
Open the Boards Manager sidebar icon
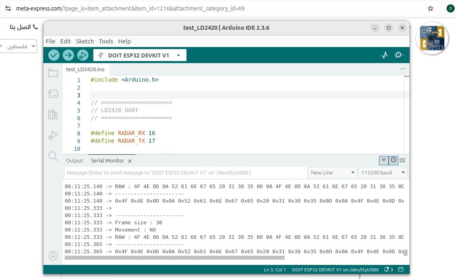[53, 94]
